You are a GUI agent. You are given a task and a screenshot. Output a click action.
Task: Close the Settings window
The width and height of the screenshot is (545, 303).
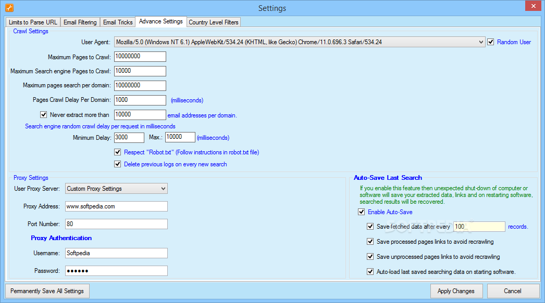[x=533, y=6]
